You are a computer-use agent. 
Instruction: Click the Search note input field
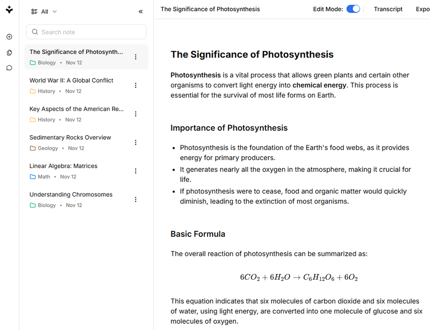pyautogui.click(x=86, y=32)
